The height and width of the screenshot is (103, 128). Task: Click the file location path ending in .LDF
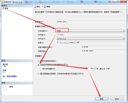point(91,42)
